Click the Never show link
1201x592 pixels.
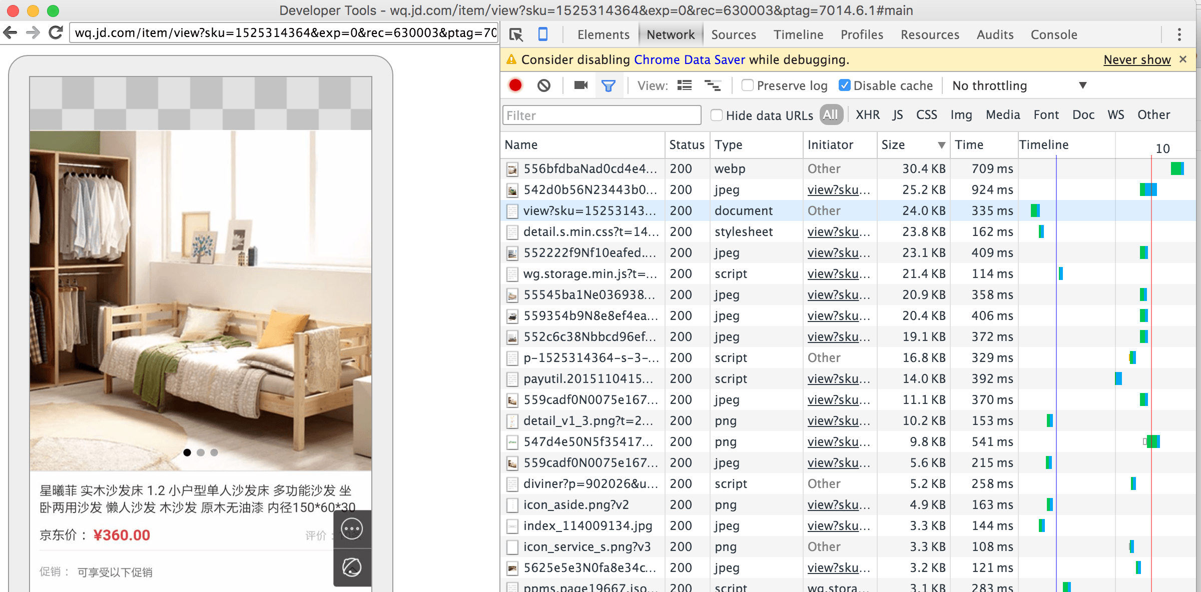(1137, 60)
